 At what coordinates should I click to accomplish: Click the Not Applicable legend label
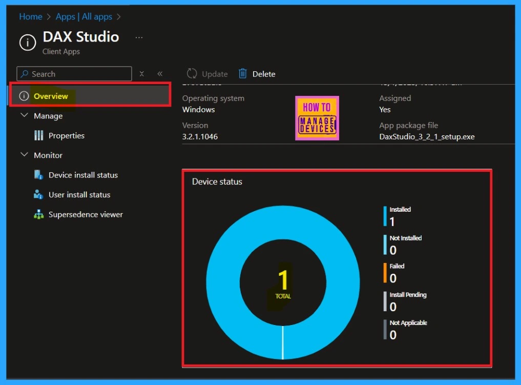coord(408,323)
